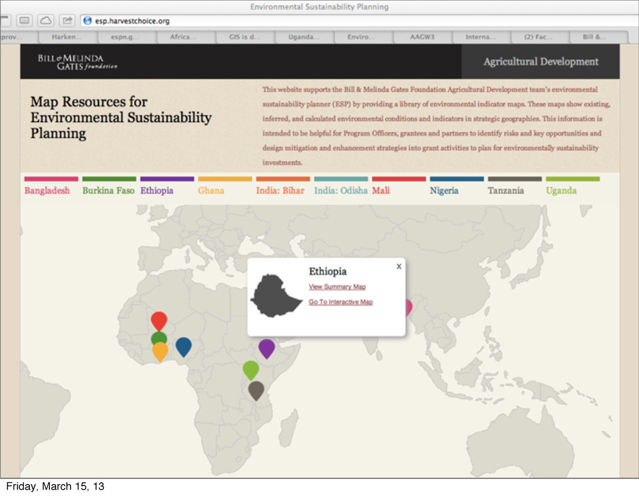Close the Ethiopia popup
This screenshot has height=496, width=639.
[399, 267]
